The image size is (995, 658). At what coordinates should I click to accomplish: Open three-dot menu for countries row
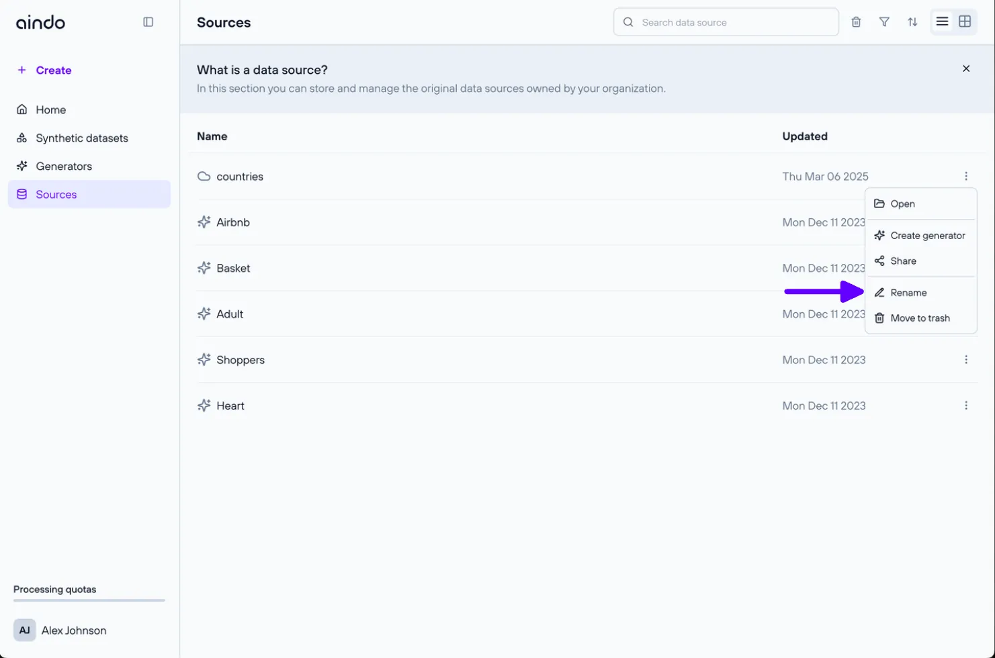coord(966,177)
